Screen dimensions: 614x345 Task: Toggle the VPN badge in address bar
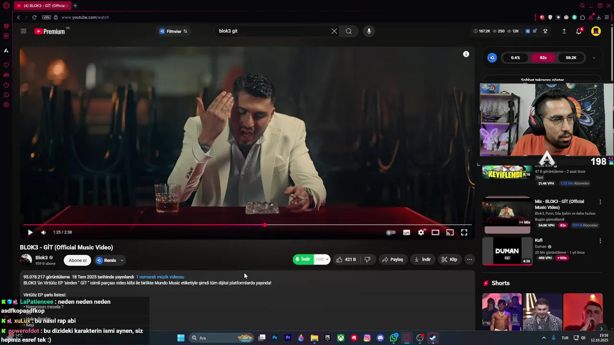click(46, 17)
